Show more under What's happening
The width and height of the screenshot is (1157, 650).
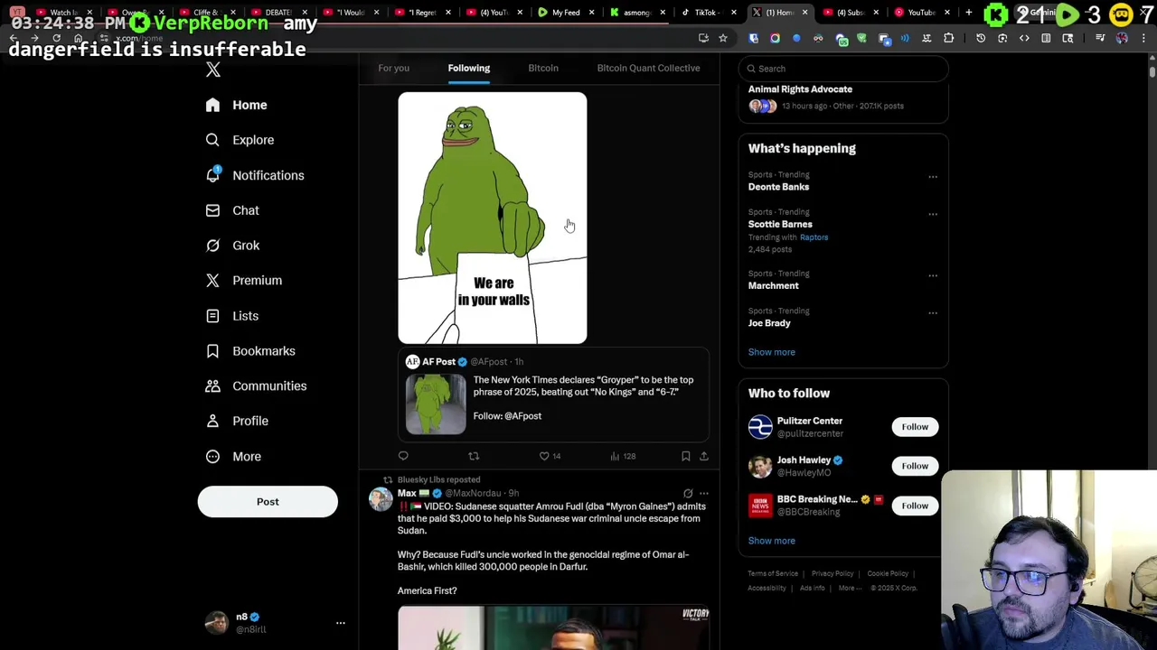[771, 352]
